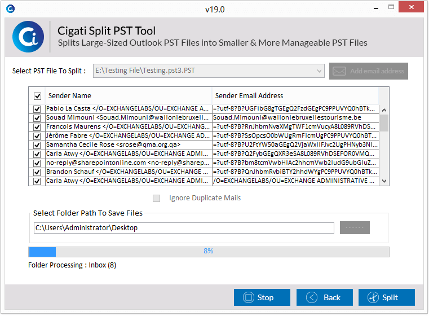Viewport: 429px width, 316px height.
Task: Select the Samantha Cecile Rose name cell
Action: (x=129, y=145)
